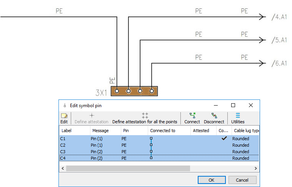Click the Connect pins icon
The height and width of the screenshot is (187, 292).
(192, 118)
